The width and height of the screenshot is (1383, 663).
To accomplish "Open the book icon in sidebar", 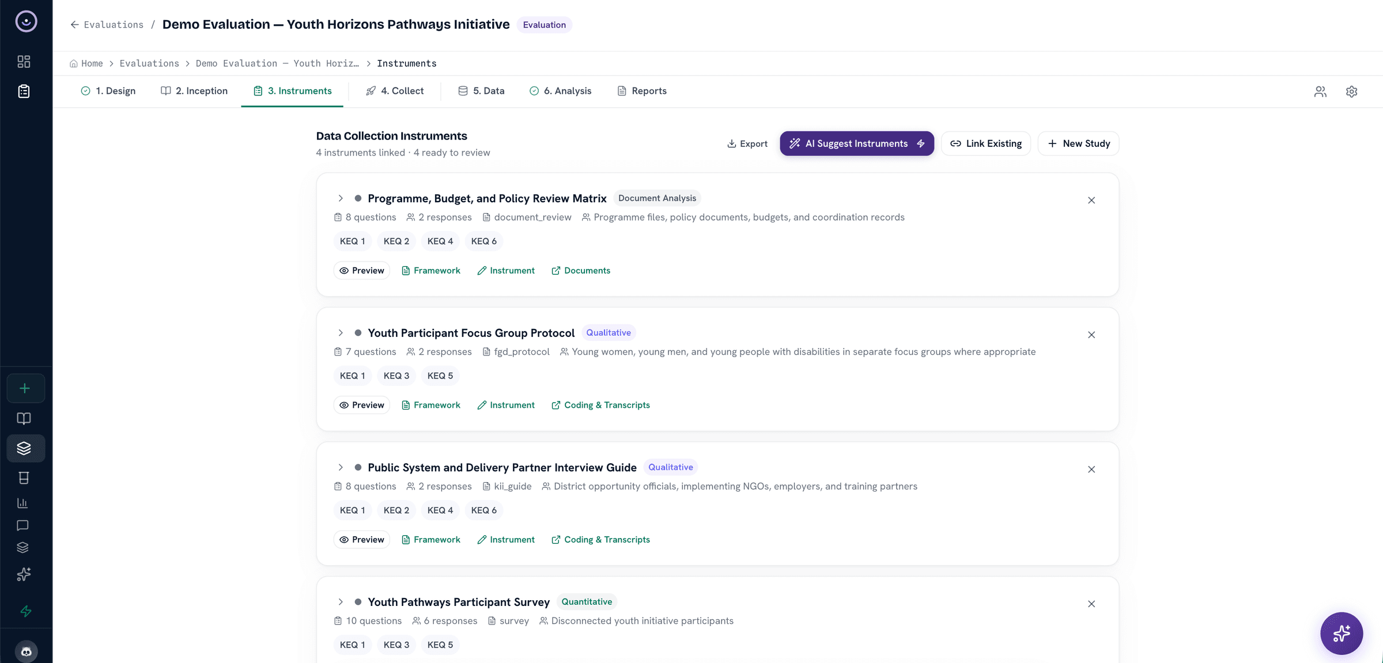I will pos(24,419).
